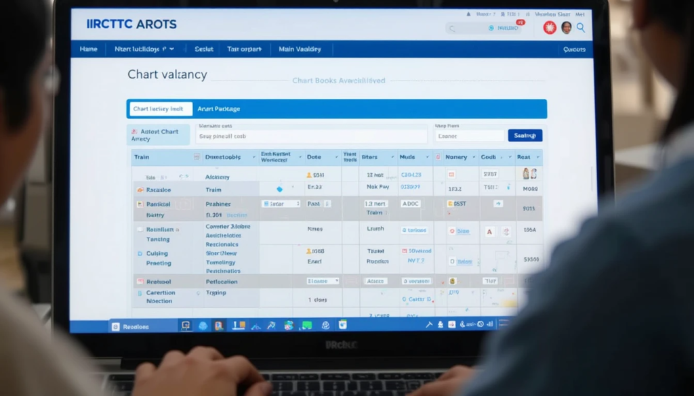Go to Home in navigation bar
This screenshot has height=396, width=694.
[88, 49]
